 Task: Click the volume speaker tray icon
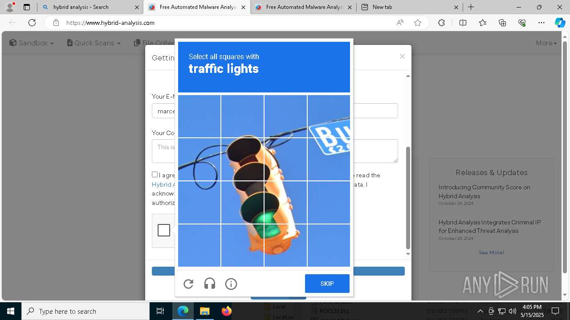(512, 311)
